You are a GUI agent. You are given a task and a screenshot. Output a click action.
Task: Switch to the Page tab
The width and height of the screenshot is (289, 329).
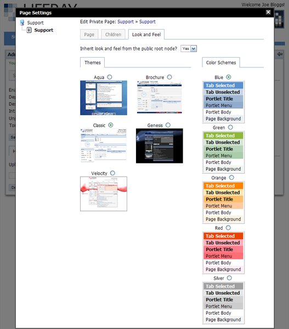click(89, 35)
